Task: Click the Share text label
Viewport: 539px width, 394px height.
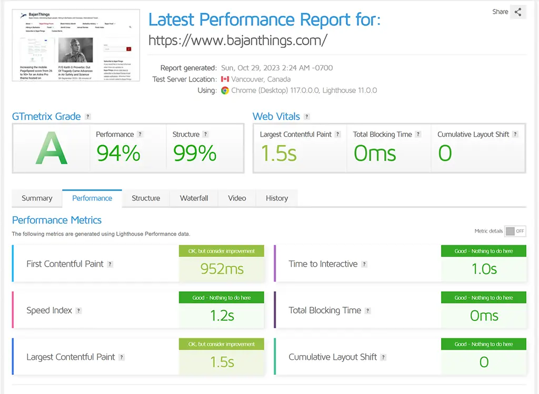Action: click(500, 12)
